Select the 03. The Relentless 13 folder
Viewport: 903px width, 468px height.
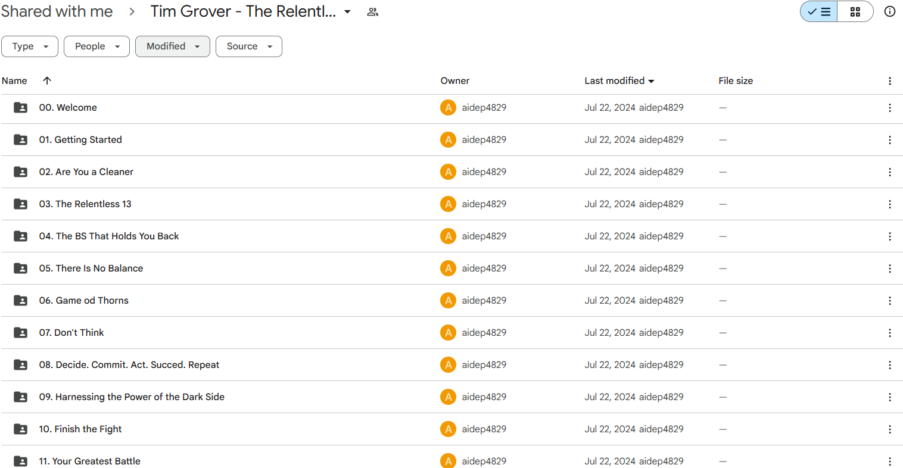[85, 204]
